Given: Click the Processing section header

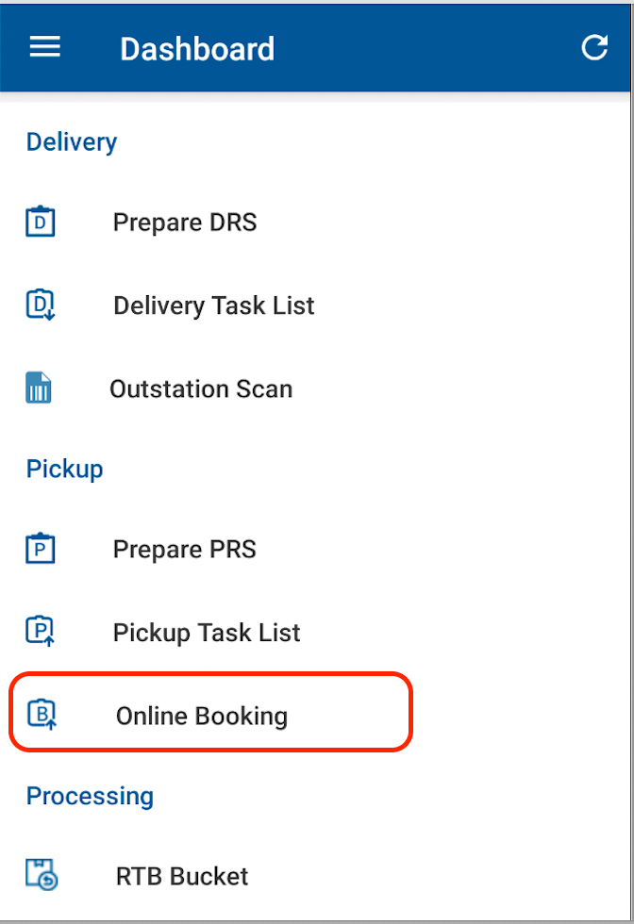Looking at the screenshot, I should [x=90, y=796].
